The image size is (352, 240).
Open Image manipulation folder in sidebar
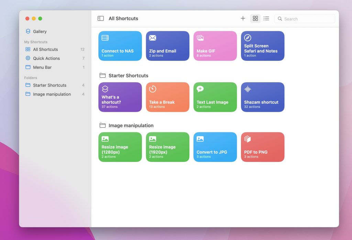(x=52, y=94)
